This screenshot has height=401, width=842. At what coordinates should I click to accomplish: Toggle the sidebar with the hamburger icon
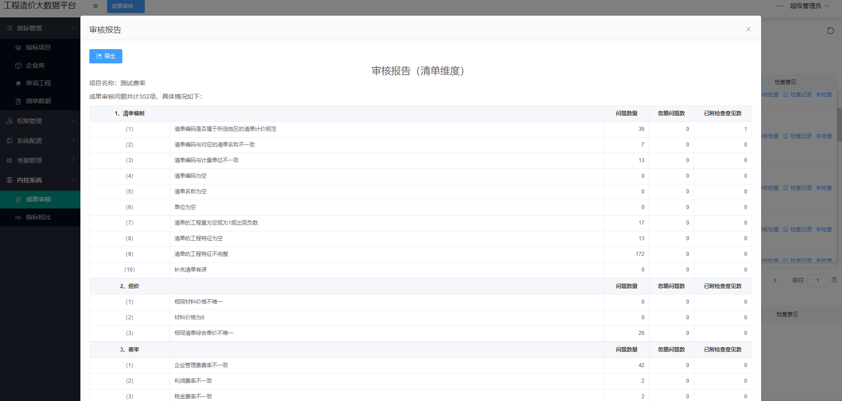[96, 6]
